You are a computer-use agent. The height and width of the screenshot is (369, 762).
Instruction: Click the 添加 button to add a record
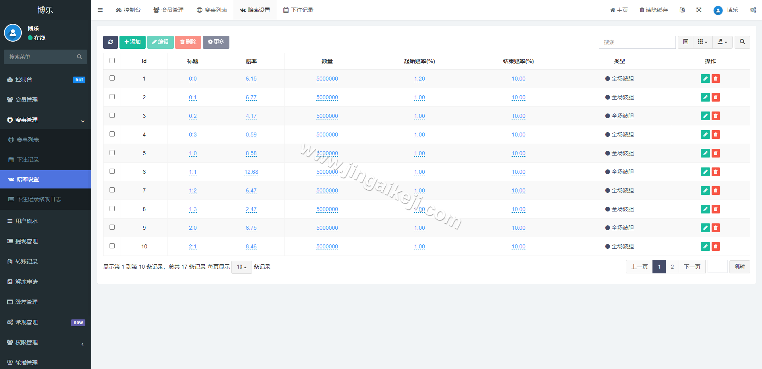click(132, 42)
